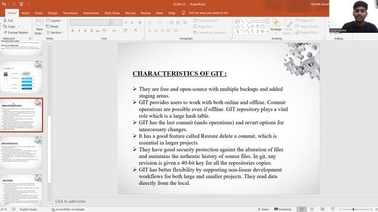Open the Record tab
This screenshot has height=212, width=378.
[x=130, y=13]
